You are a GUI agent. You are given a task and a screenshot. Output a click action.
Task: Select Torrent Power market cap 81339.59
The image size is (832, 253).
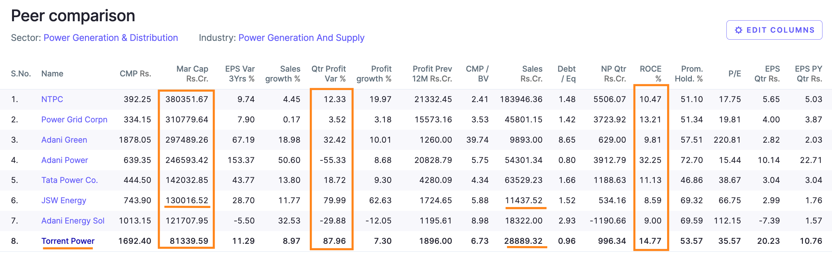[189, 241]
